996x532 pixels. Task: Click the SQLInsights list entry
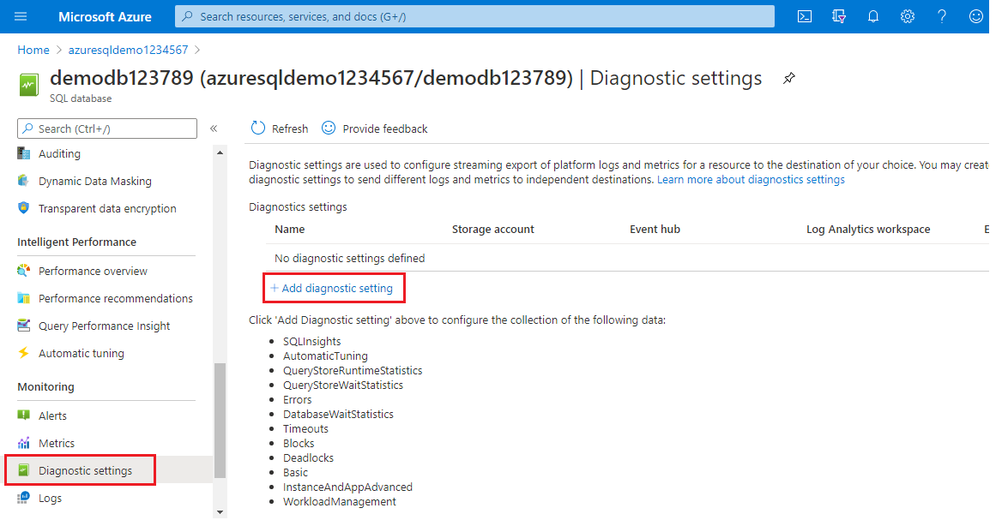coord(312,341)
